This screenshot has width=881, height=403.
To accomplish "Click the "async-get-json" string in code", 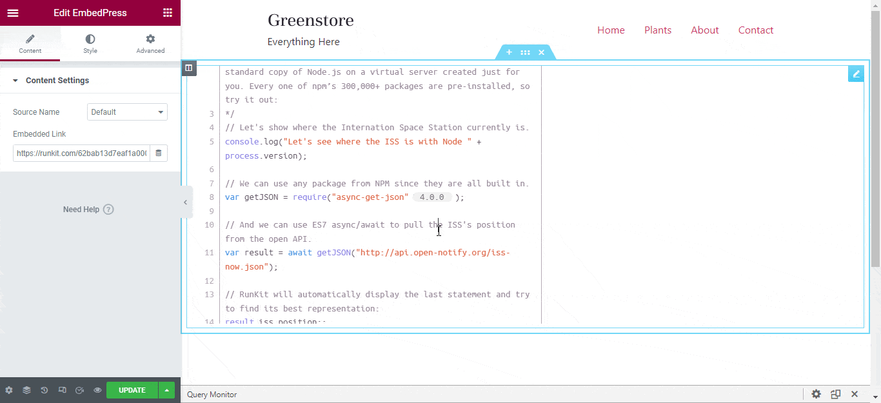I will tap(370, 197).
